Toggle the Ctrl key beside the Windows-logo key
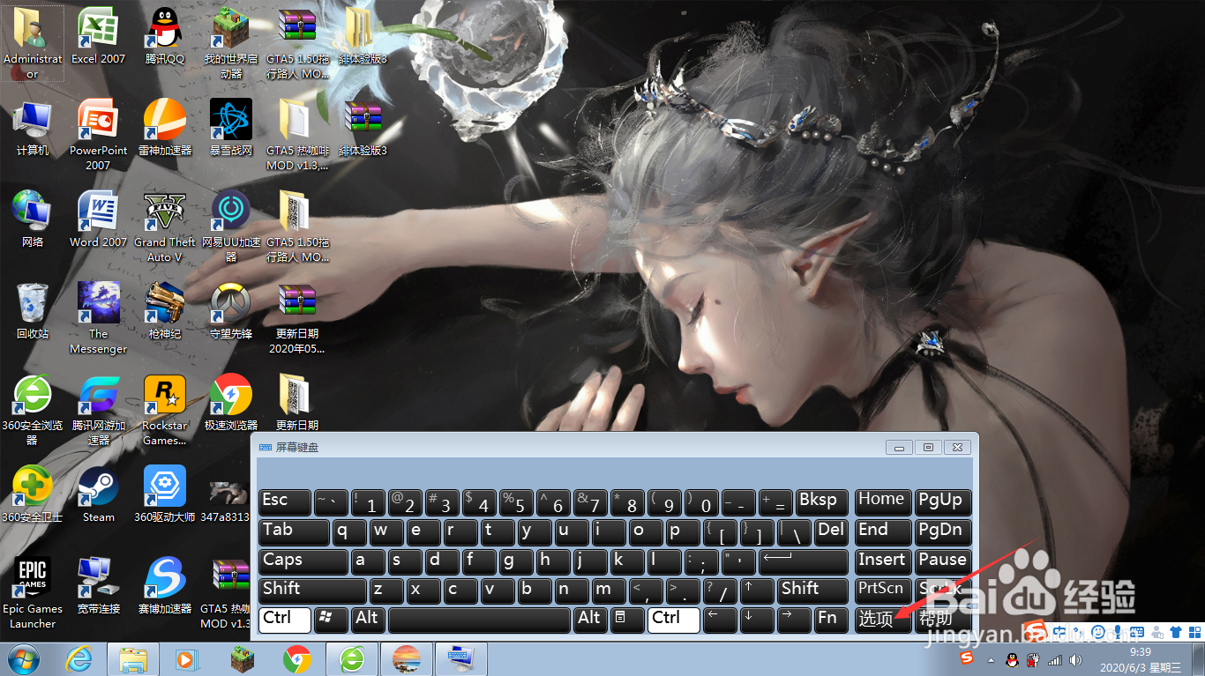Viewport: 1205px width, 676px height. pyautogui.click(x=285, y=620)
